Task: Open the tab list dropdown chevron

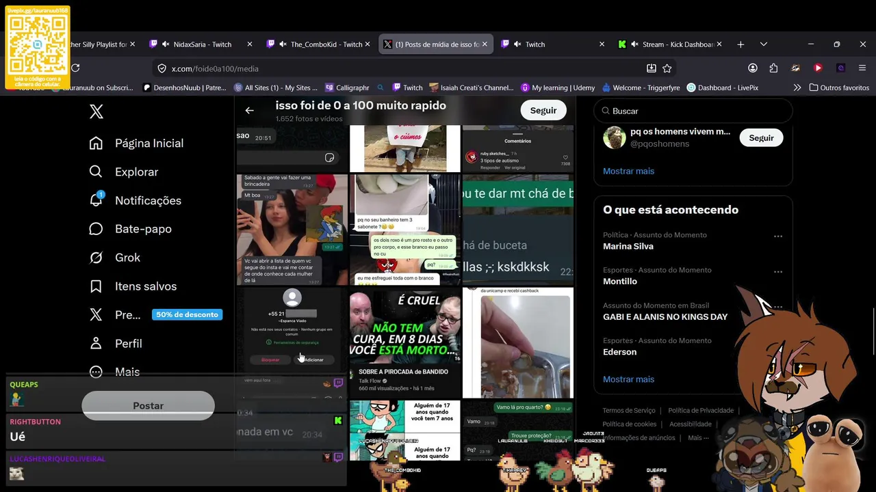Action: coord(764,44)
